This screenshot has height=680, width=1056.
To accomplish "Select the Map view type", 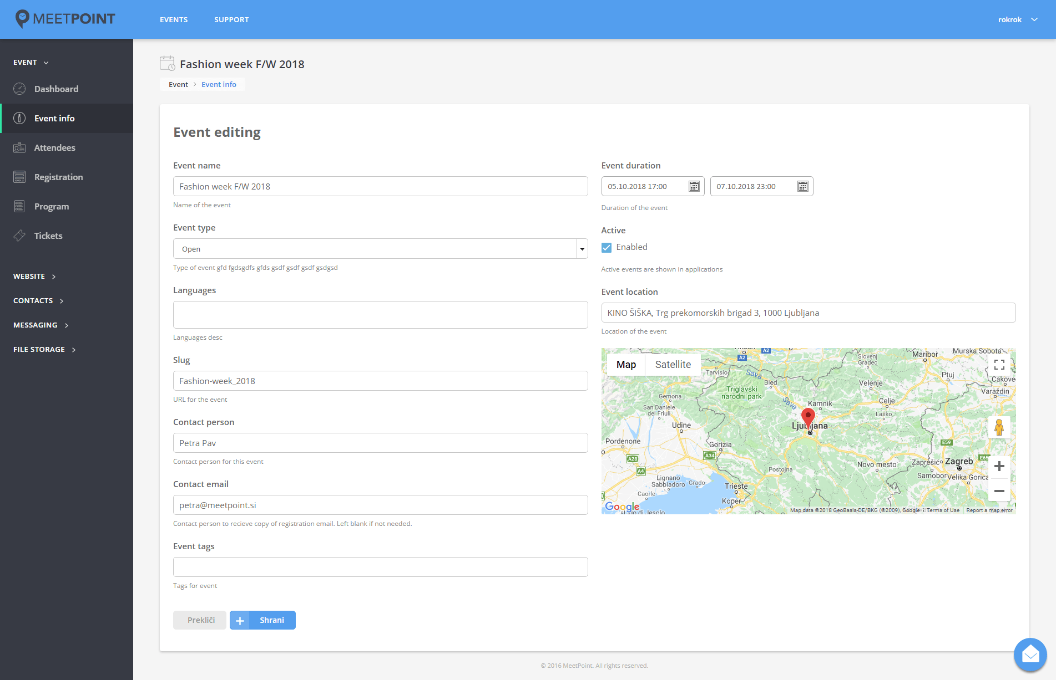I will pyautogui.click(x=626, y=365).
